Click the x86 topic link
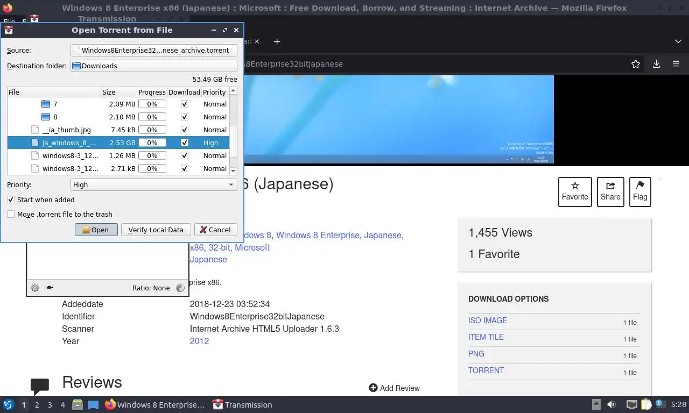The height and width of the screenshot is (413, 689). point(196,247)
